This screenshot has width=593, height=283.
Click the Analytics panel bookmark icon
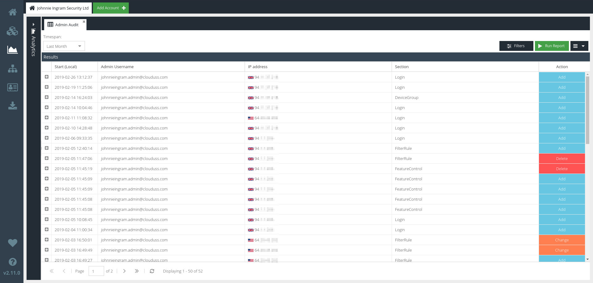pos(33,31)
